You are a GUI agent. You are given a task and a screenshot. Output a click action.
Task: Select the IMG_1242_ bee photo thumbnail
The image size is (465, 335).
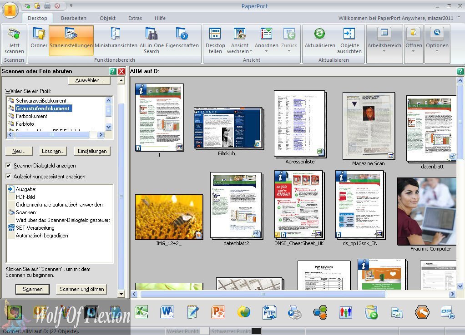[169, 217]
